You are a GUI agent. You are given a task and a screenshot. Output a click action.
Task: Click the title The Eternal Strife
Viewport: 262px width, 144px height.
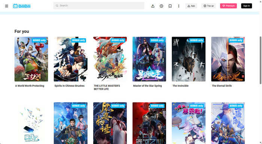pos(222,86)
